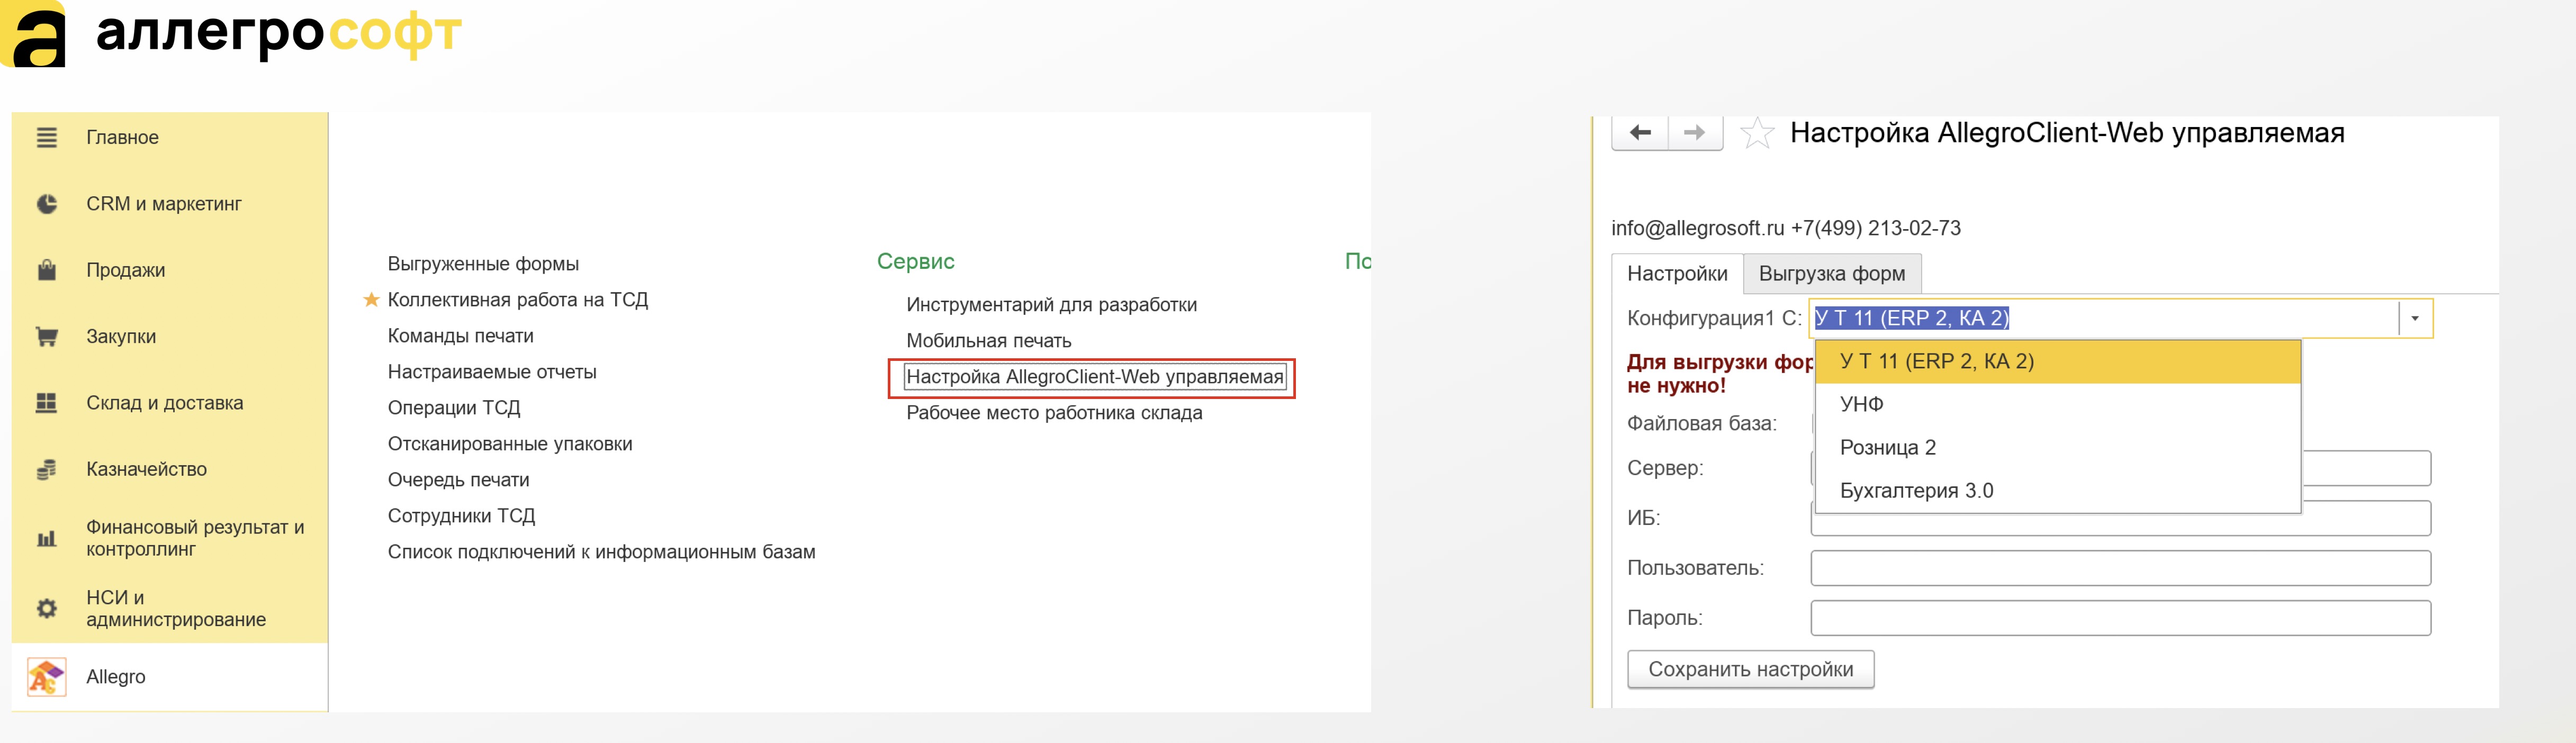
Task: Click the coins icon for Казначейство
Action: point(47,469)
